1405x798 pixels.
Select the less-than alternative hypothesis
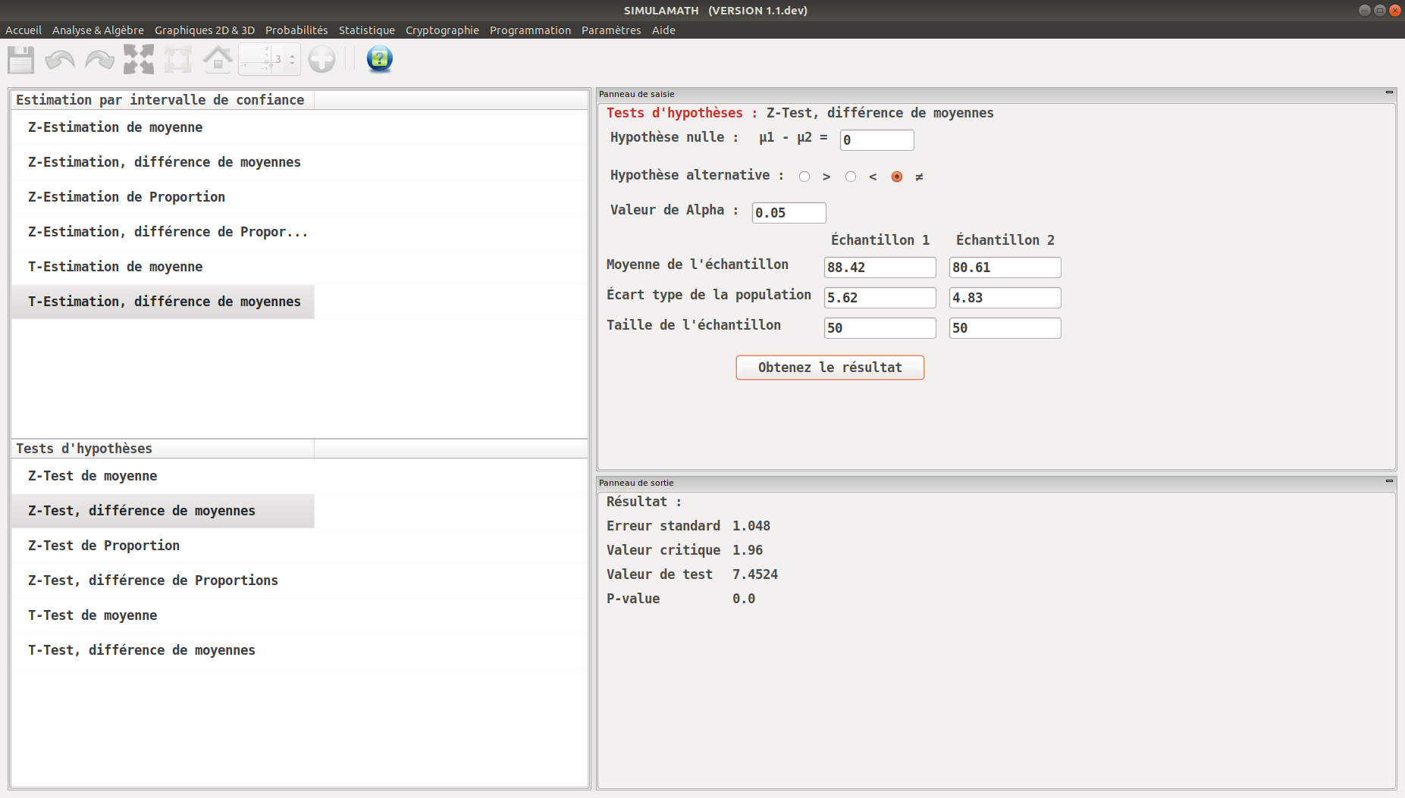coord(851,177)
